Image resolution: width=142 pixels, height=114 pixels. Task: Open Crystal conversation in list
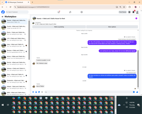coord(14,27)
